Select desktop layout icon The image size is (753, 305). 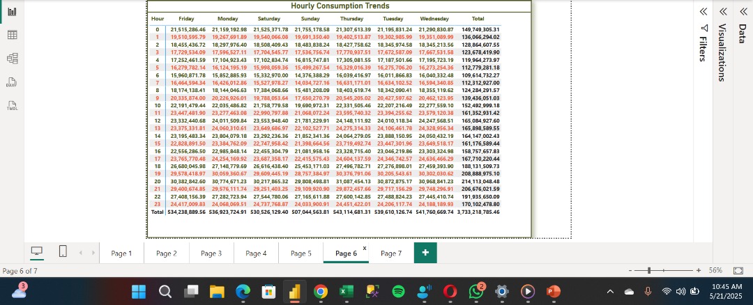pyautogui.click(x=37, y=251)
